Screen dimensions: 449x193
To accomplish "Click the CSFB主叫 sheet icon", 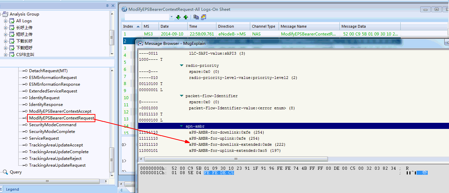I will pos(12,54).
